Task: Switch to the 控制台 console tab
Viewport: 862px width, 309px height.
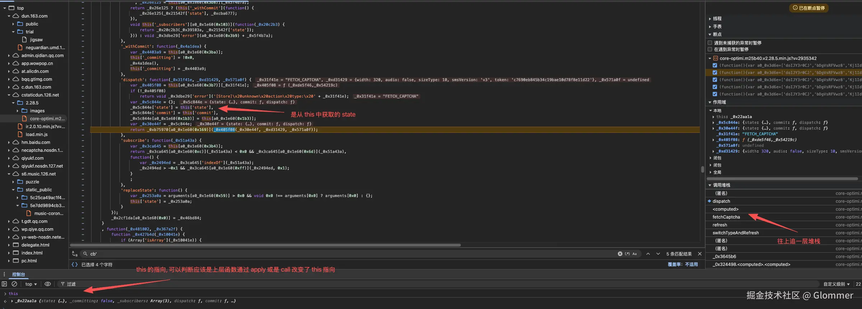Action: (x=19, y=274)
